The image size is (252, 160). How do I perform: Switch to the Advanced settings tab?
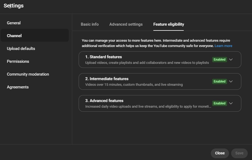(126, 24)
